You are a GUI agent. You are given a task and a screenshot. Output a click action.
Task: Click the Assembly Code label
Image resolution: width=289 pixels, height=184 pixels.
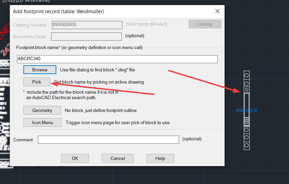pos(30,37)
